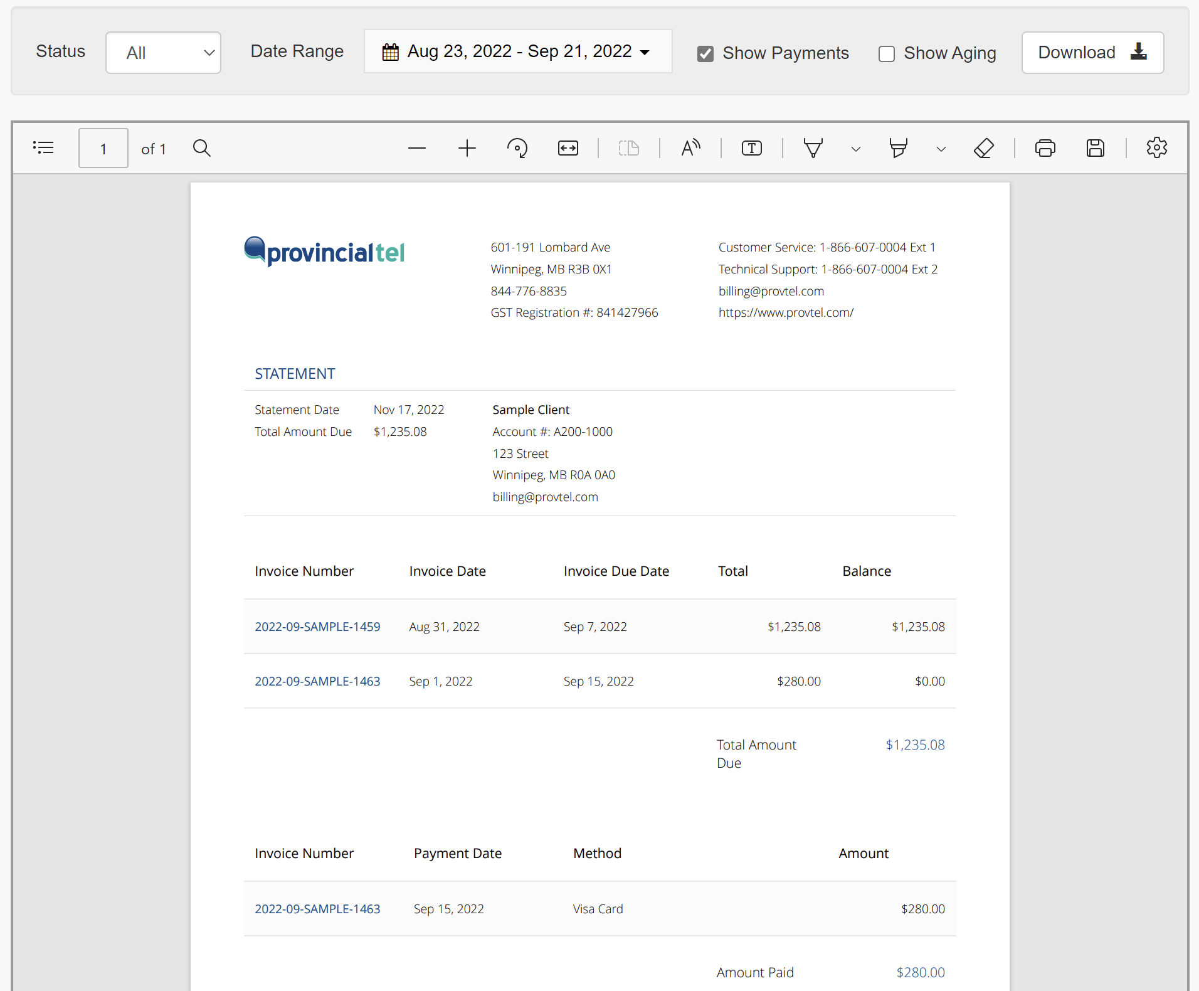Click the provincialtel logo
This screenshot has width=1199, height=991.
tap(324, 252)
